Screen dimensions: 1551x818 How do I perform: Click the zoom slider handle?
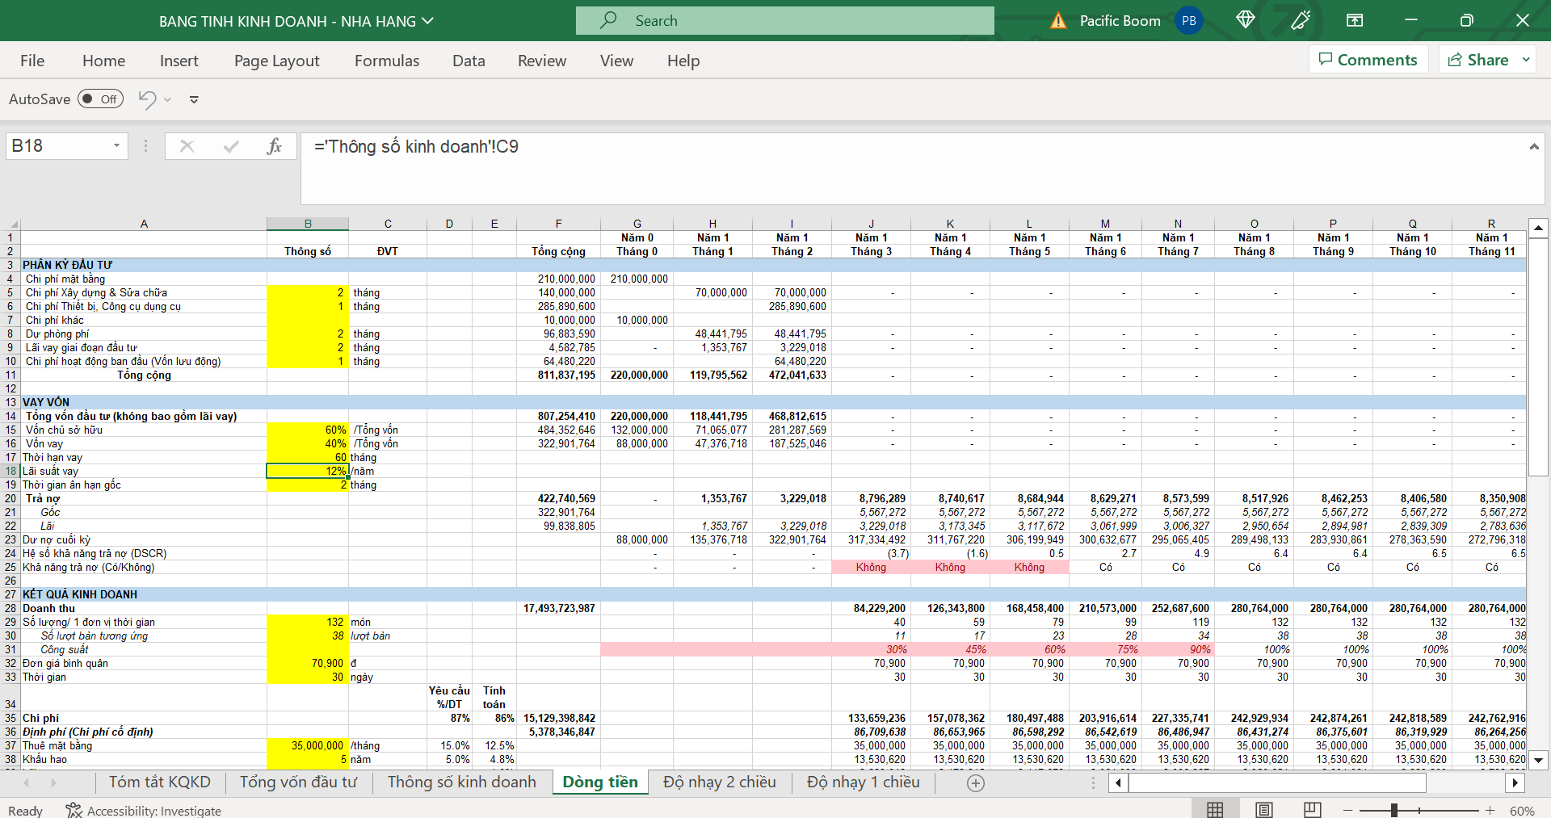pyautogui.click(x=1394, y=810)
